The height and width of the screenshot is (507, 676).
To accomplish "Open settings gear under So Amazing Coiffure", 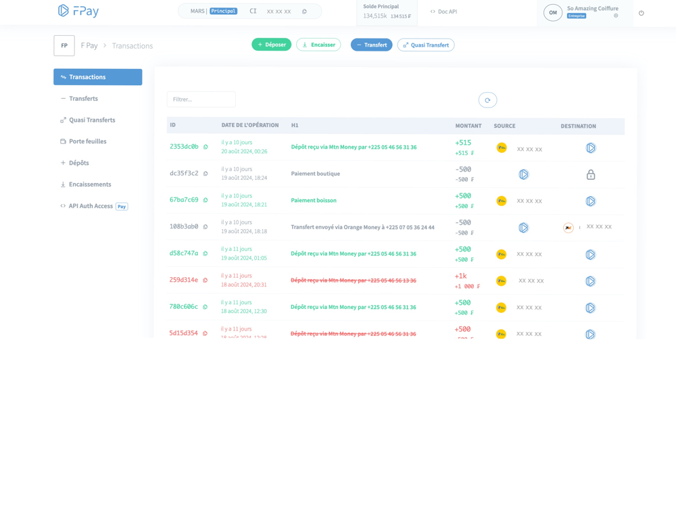I will coord(616,16).
